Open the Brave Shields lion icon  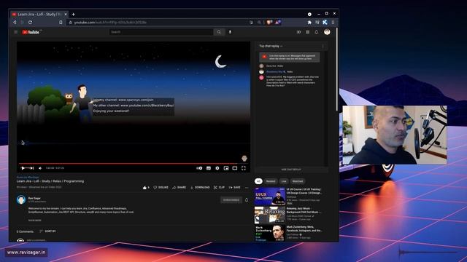click(269, 23)
